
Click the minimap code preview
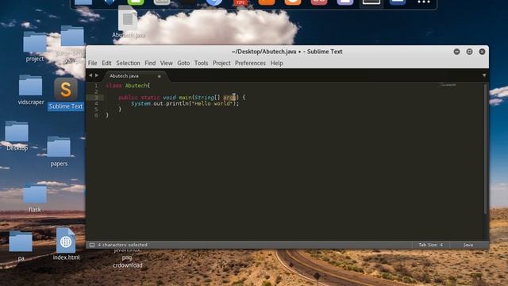447,85
